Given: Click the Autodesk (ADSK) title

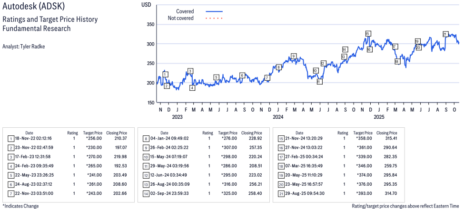Looking at the screenshot, I should [x=31, y=7].
